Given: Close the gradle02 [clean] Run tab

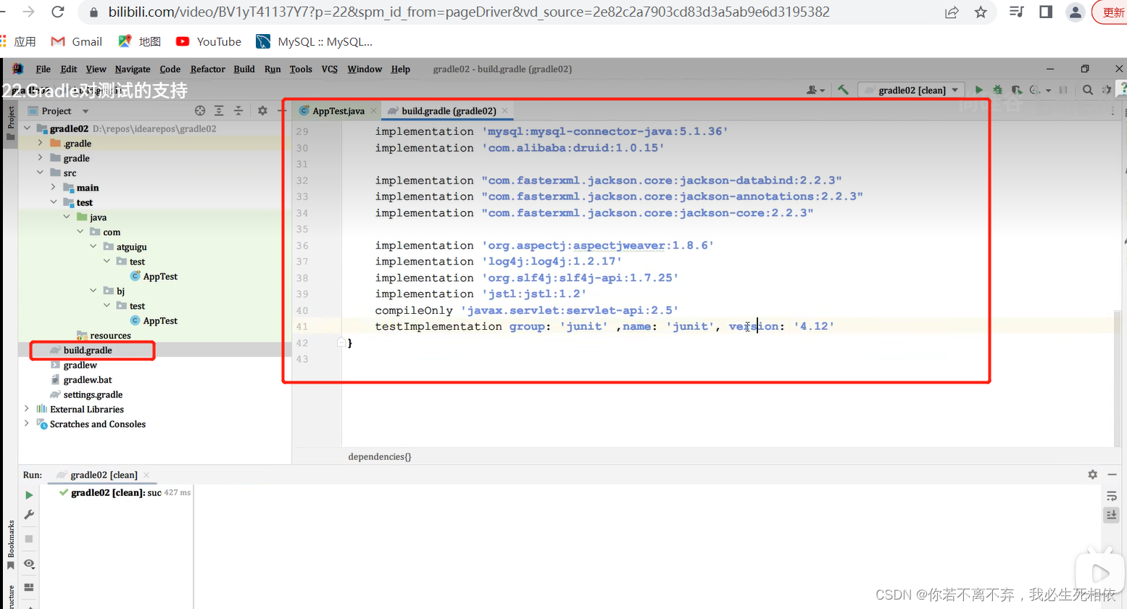Looking at the screenshot, I should point(146,475).
